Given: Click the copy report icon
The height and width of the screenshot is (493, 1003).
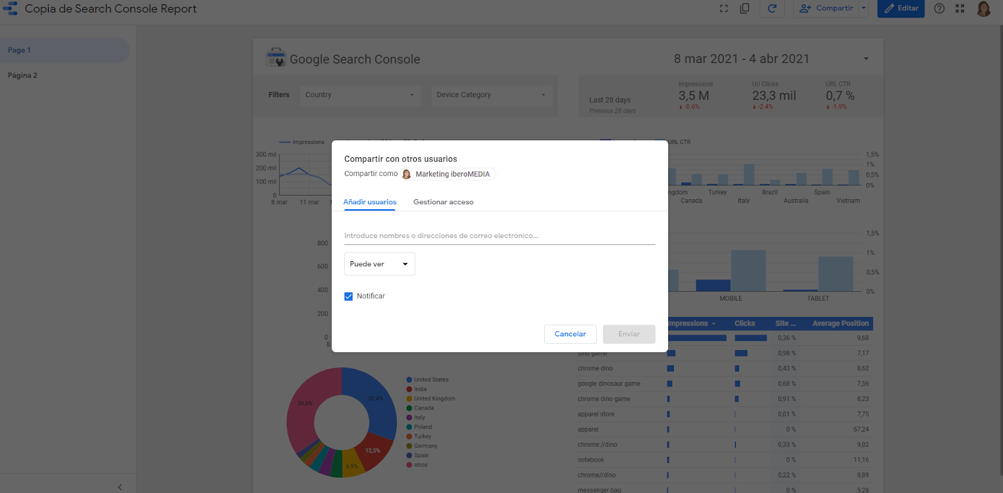Looking at the screenshot, I should pos(745,9).
